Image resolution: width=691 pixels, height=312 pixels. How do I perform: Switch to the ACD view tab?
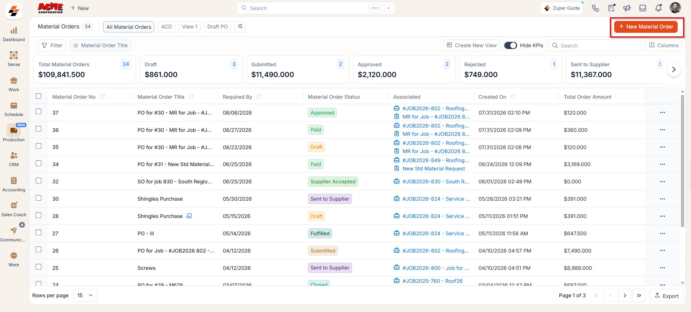pyautogui.click(x=167, y=27)
